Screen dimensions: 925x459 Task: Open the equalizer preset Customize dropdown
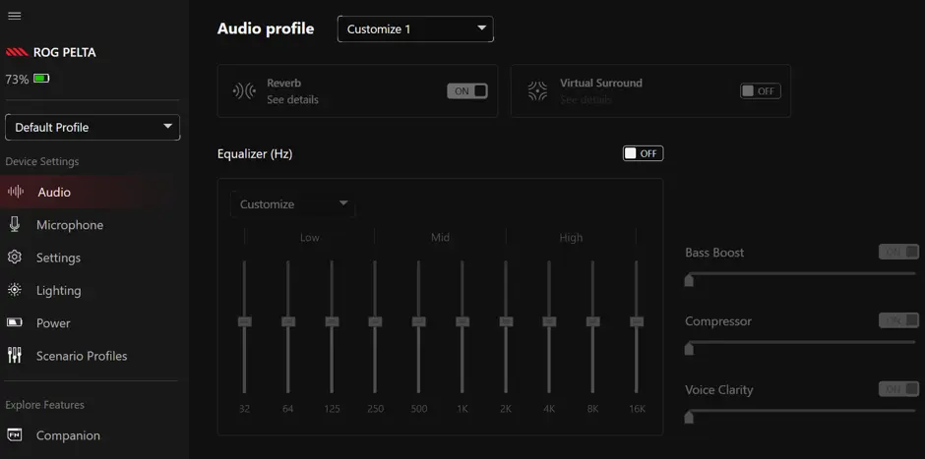pyautogui.click(x=292, y=204)
